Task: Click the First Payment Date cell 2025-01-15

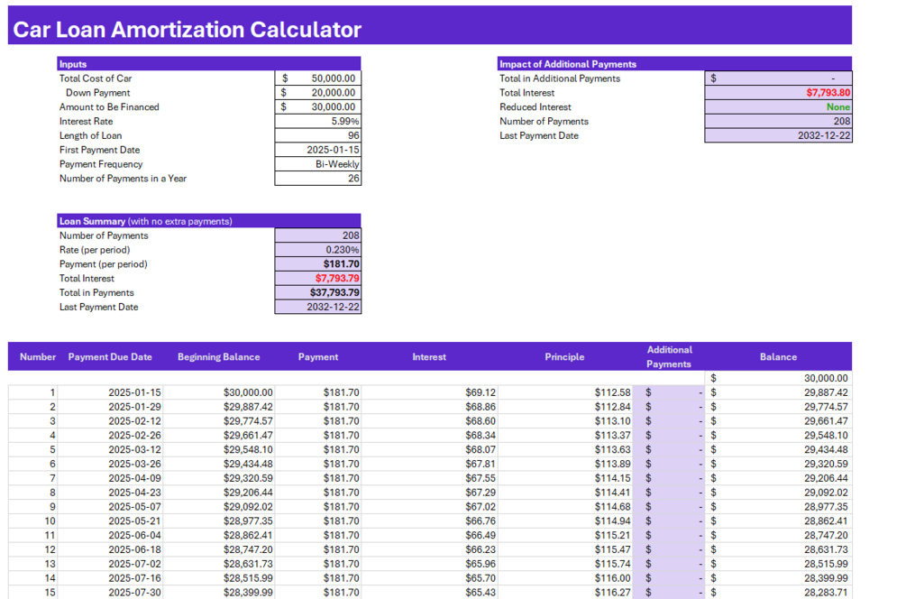Action: pyautogui.click(x=318, y=150)
